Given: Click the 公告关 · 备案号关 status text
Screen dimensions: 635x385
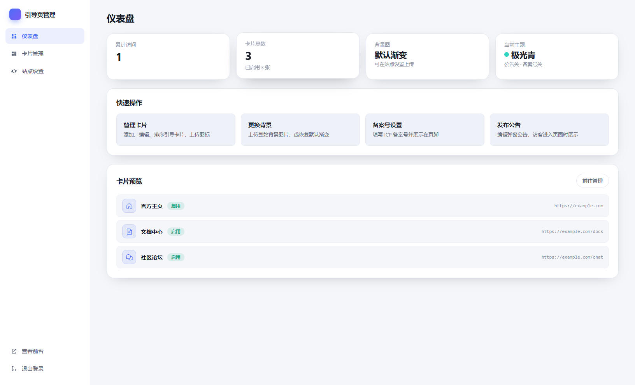Looking at the screenshot, I should (x=523, y=64).
